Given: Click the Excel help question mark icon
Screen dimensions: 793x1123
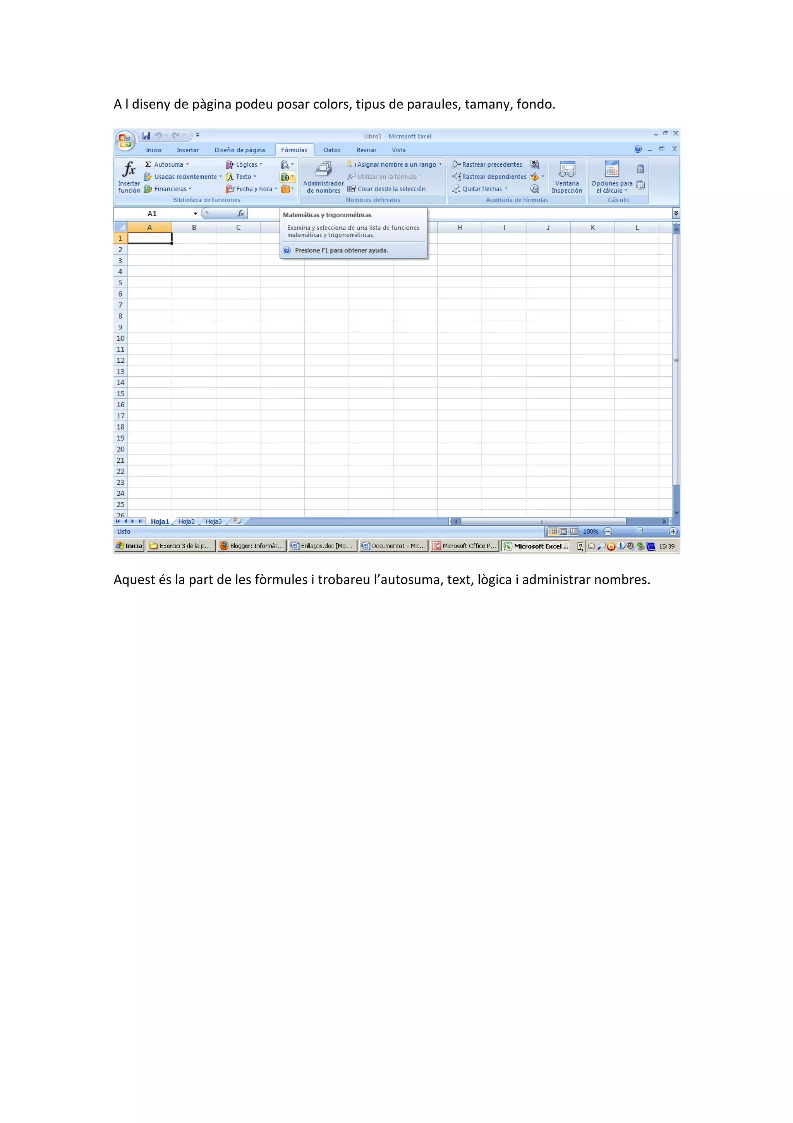Looking at the screenshot, I should [x=637, y=149].
